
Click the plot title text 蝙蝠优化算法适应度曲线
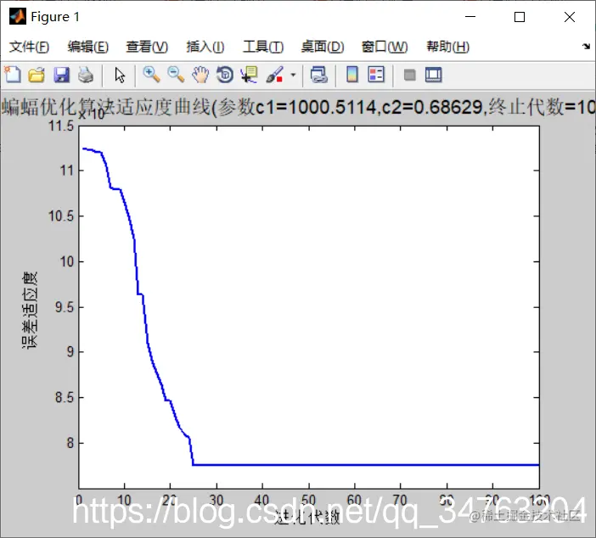tap(106, 107)
